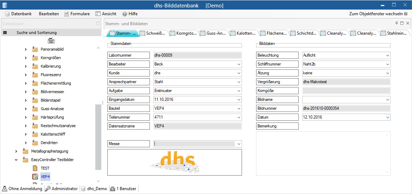412x194 pixels.
Task: Click the keyboard icon under Suche und Sortierung
Action: coord(51,40)
